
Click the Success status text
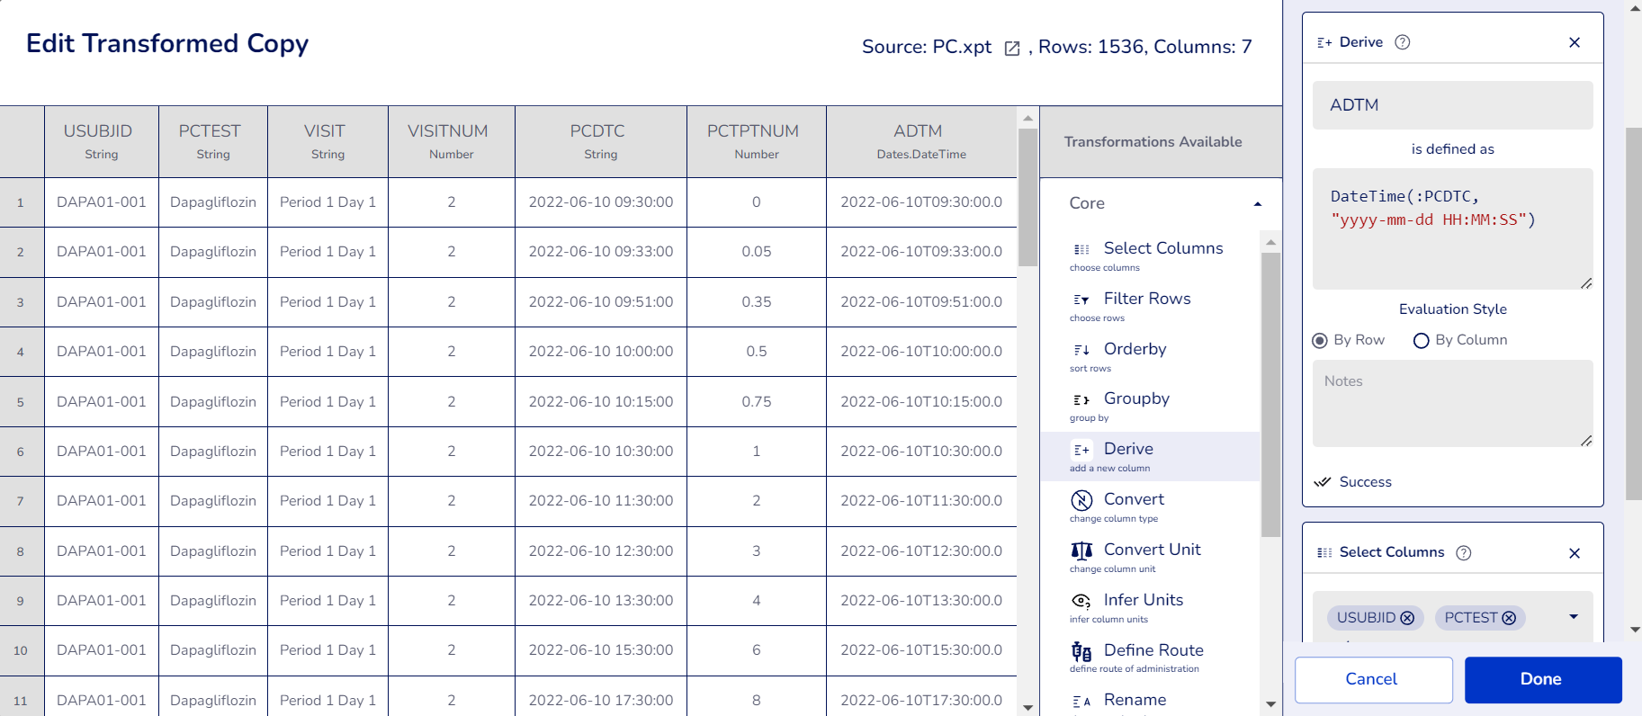1365,482
